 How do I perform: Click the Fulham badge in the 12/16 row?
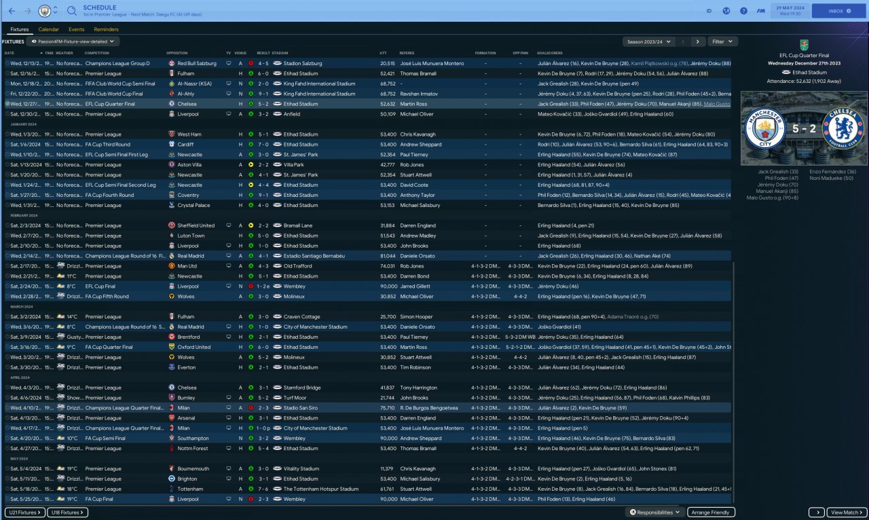172,73
